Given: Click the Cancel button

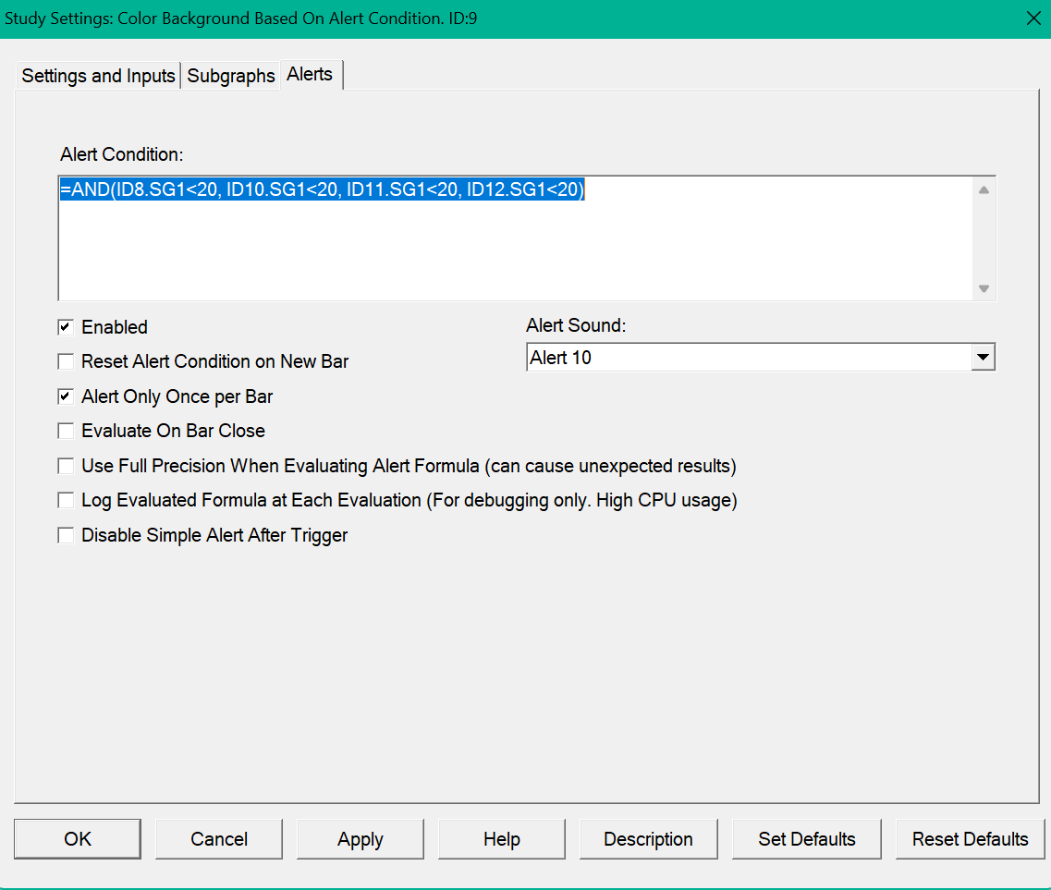Looking at the screenshot, I should (x=219, y=839).
